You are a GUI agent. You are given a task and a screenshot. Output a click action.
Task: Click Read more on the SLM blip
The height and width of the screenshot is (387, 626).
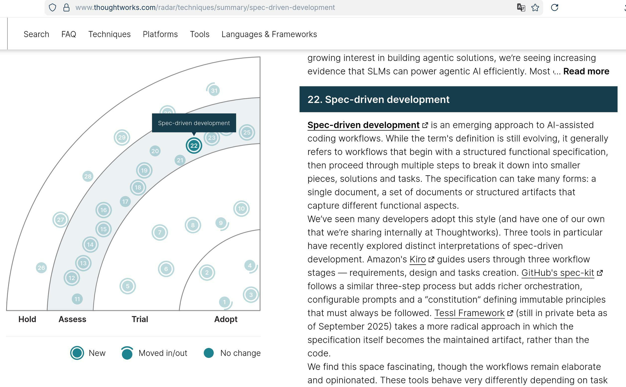586,71
